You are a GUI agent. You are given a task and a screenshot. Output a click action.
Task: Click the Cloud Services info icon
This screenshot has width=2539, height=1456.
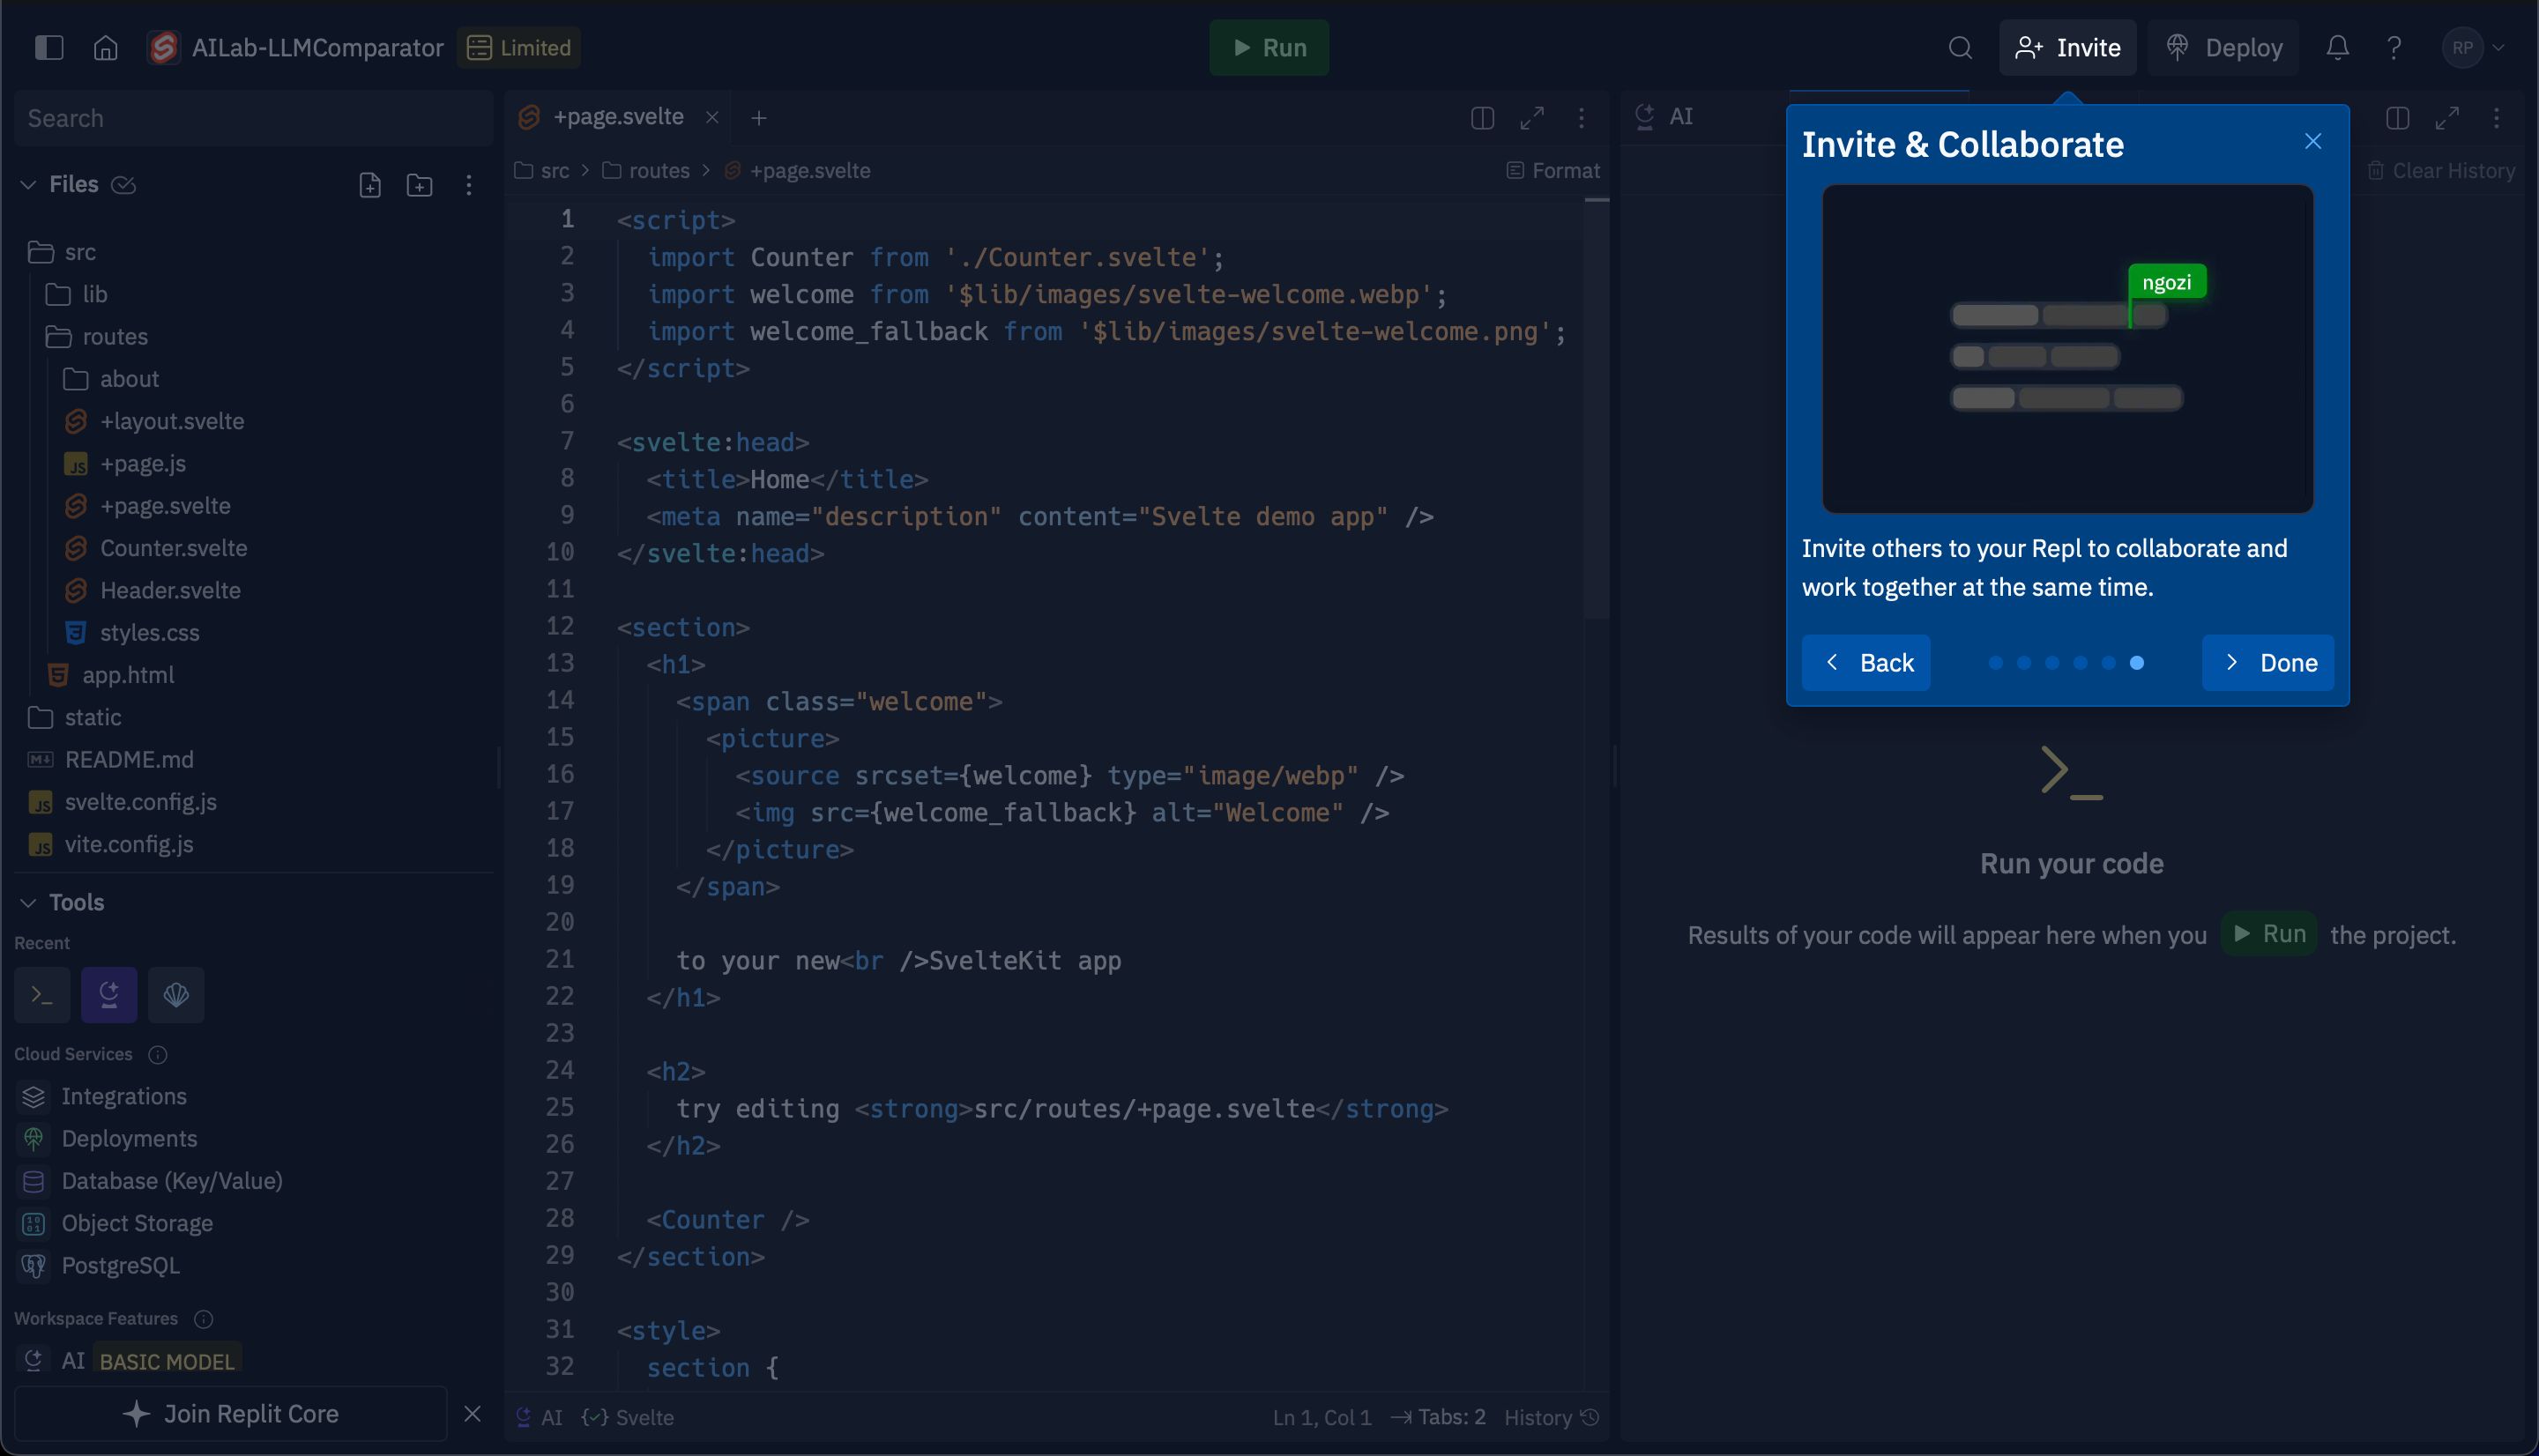click(x=158, y=1054)
